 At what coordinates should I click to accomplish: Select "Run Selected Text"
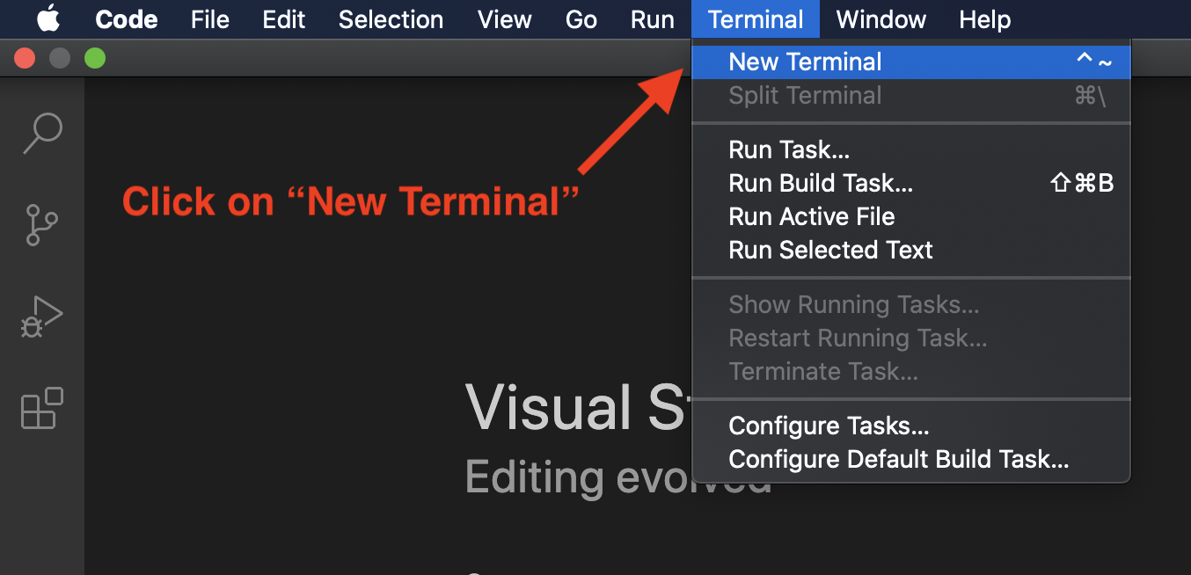(830, 250)
